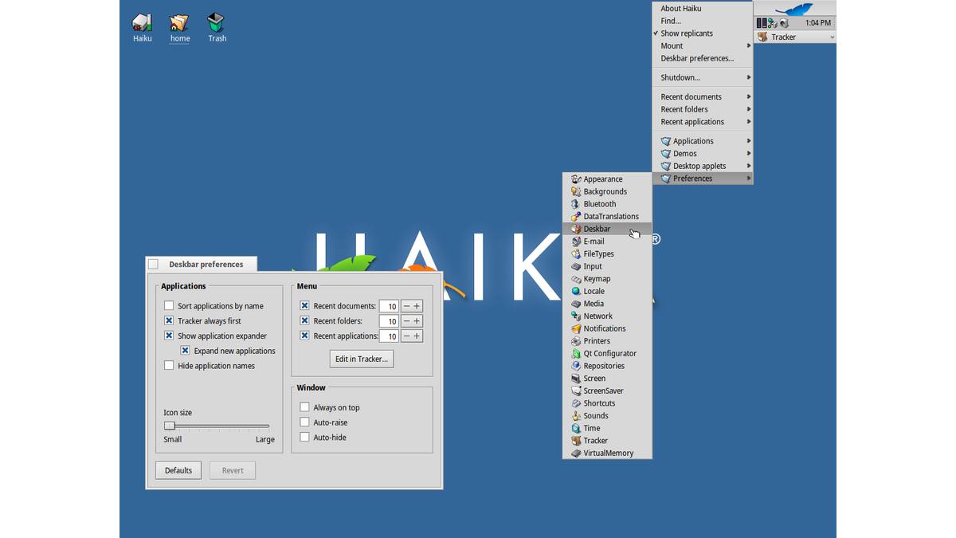Restore settings with the Defaults button
956x538 pixels.
[x=178, y=469]
